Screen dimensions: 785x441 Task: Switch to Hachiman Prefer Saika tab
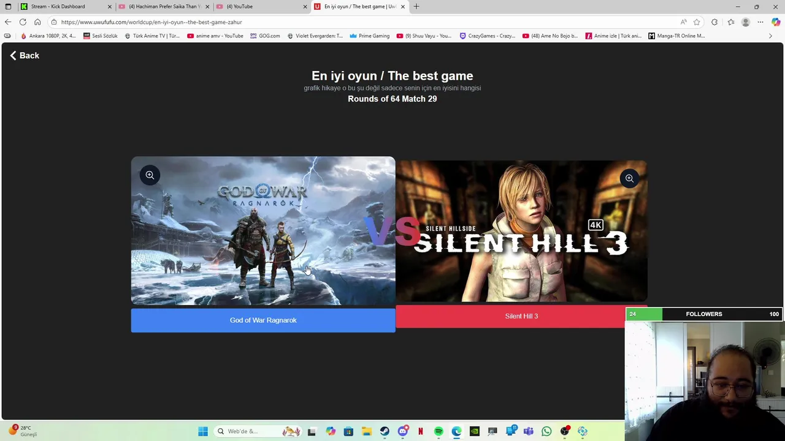[x=164, y=7]
